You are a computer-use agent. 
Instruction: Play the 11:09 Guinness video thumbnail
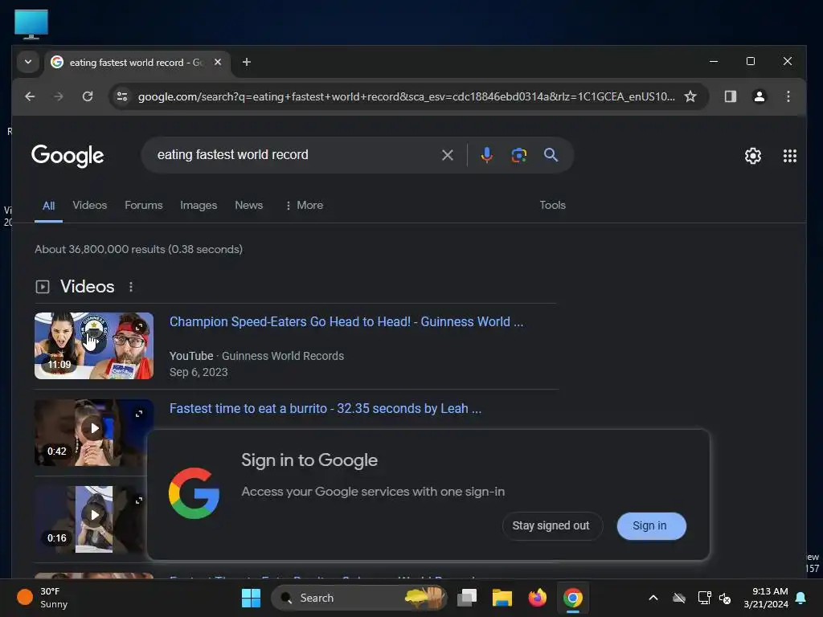[x=94, y=345]
